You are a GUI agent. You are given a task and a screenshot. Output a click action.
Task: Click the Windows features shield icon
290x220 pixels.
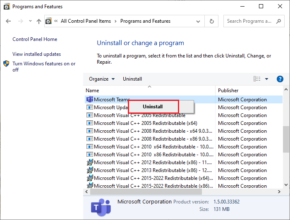(6, 64)
